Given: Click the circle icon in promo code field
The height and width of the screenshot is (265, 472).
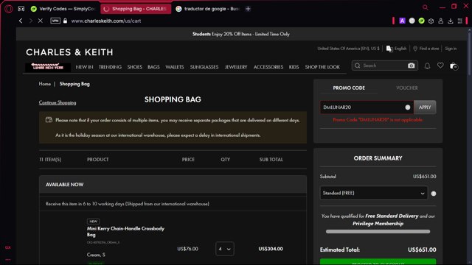Looking at the screenshot, I should (408, 107).
